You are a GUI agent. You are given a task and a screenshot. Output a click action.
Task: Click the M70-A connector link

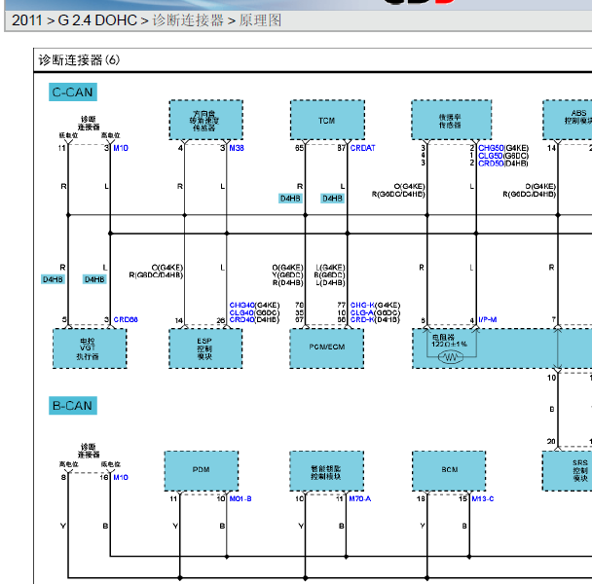360,498
